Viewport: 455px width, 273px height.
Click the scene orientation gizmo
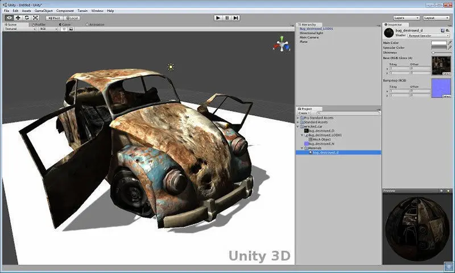click(x=282, y=44)
